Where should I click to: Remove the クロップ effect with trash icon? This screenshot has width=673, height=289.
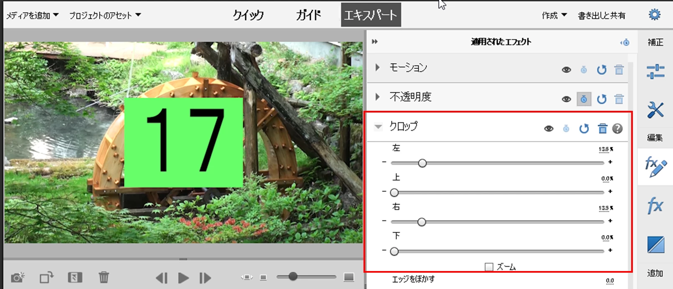[602, 128]
